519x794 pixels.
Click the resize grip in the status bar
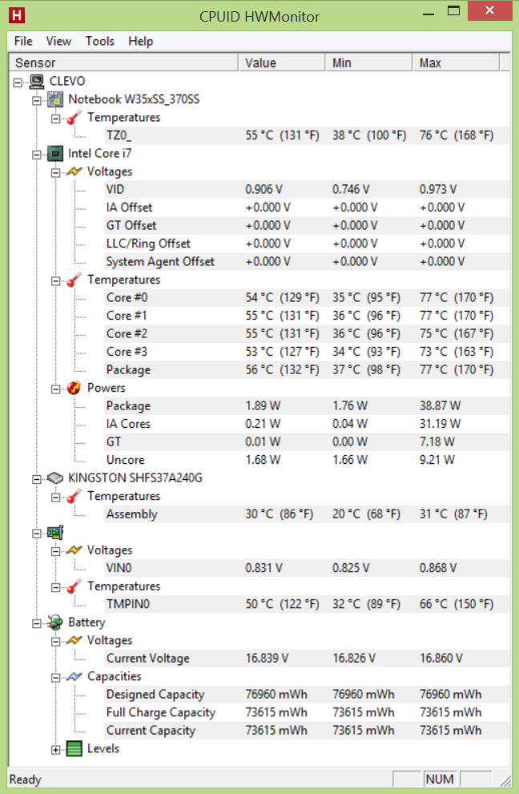[504, 780]
